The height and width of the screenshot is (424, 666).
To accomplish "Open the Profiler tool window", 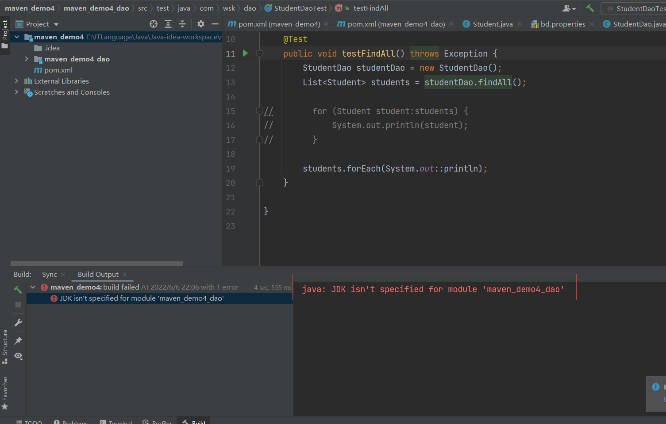I will coord(157,422).
